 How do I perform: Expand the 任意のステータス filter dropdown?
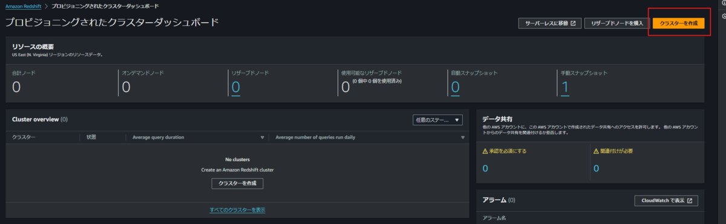coord(437,120)
